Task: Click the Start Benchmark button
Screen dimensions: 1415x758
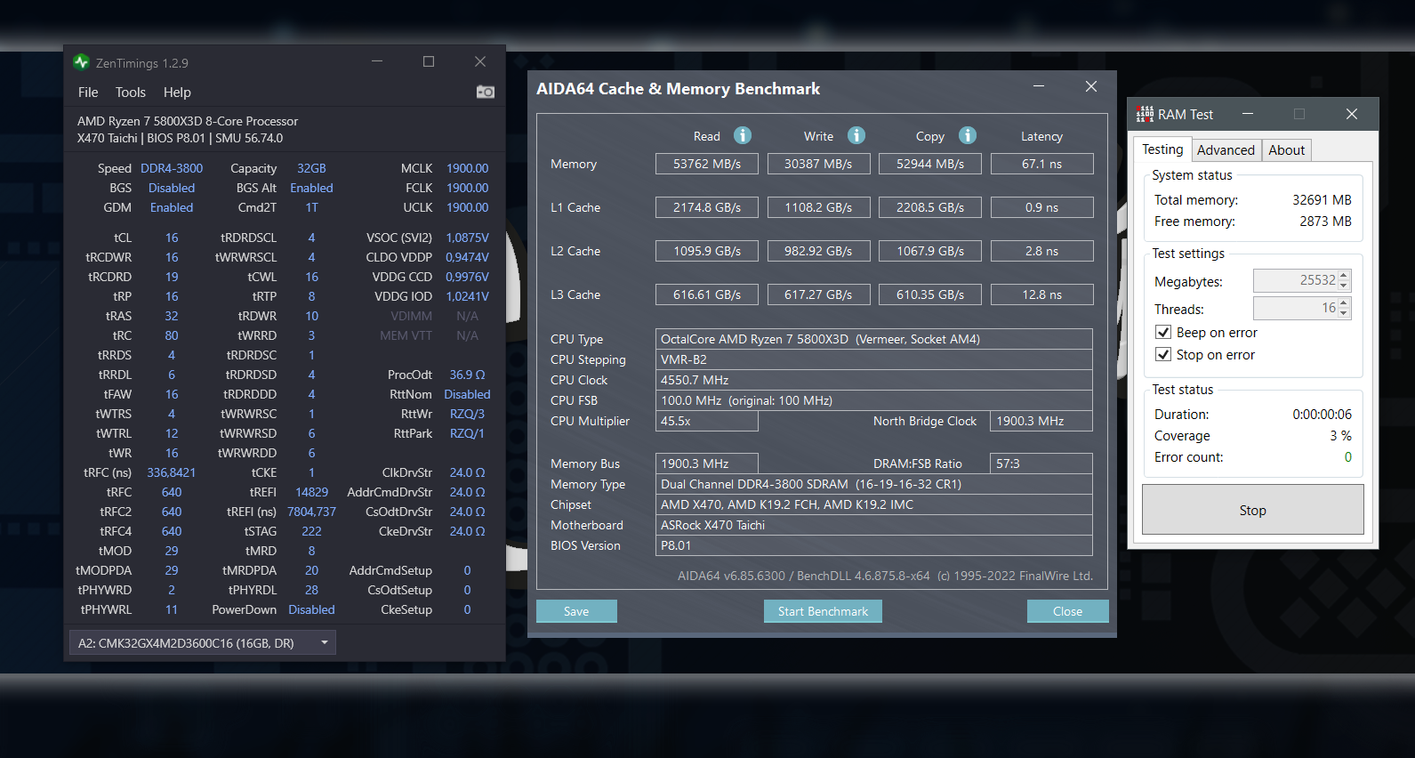Action: click(823, 611)
